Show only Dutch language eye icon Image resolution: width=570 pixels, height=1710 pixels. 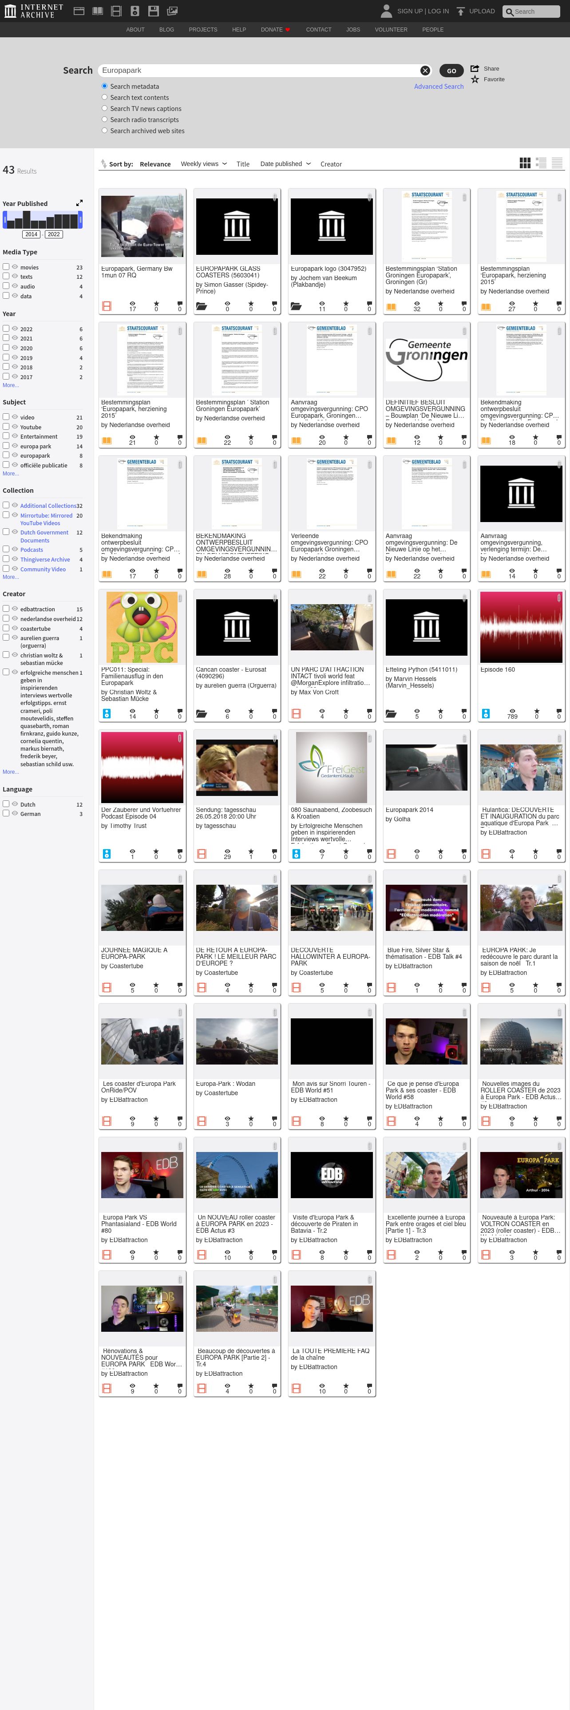click(15, 804)
